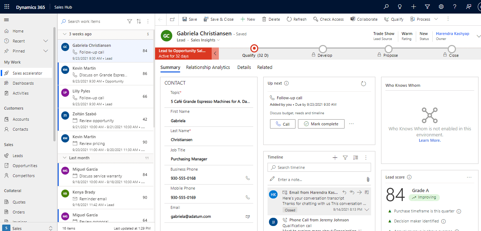Click Check Access command
This screenshot has height=231, width=481.
point(328,19)
